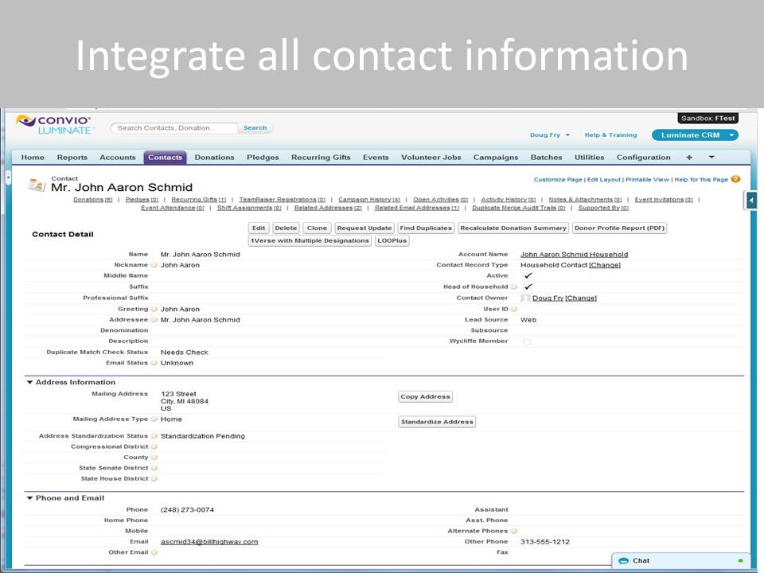Click the Find Duplicates button
The image size is (764, 573).
(x=426, y=228)
